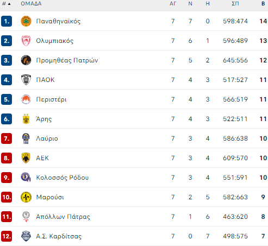The image size is (268, 246).
Task: Open the Μαρούσι club logo
Action: 26,197
